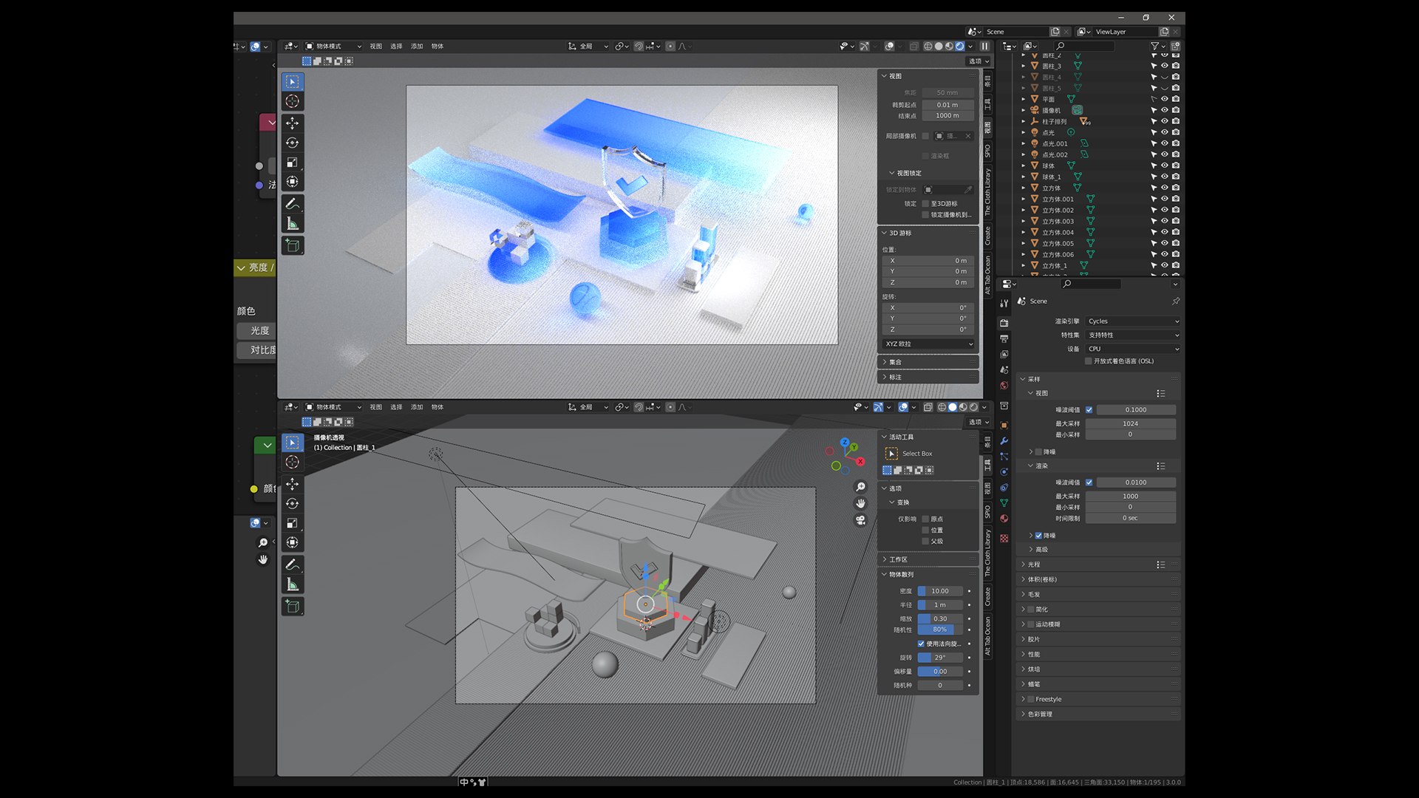The height and width of the screenshot is (798, 1419).
Task: Open the Object properties orange square tab
Action: [1004, 426]
